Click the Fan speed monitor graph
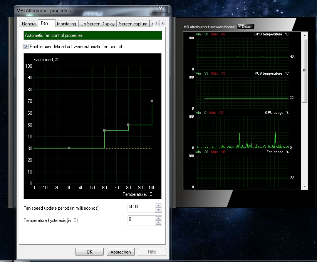Image resolution: width=317 pixels, height=262 pixels. coord(242,171)
